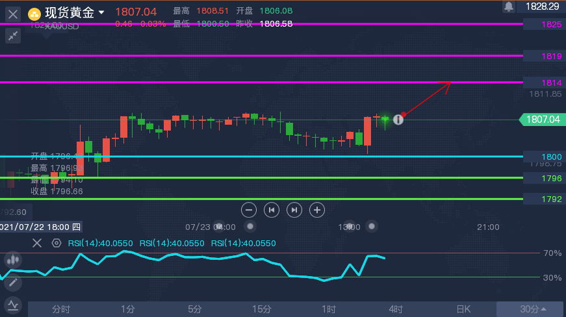Image resolution: width=566 pixels, height=317 pixels.
Task: Expand the 30分 timeframe dropdown
Action: click(x=532, y=309)
